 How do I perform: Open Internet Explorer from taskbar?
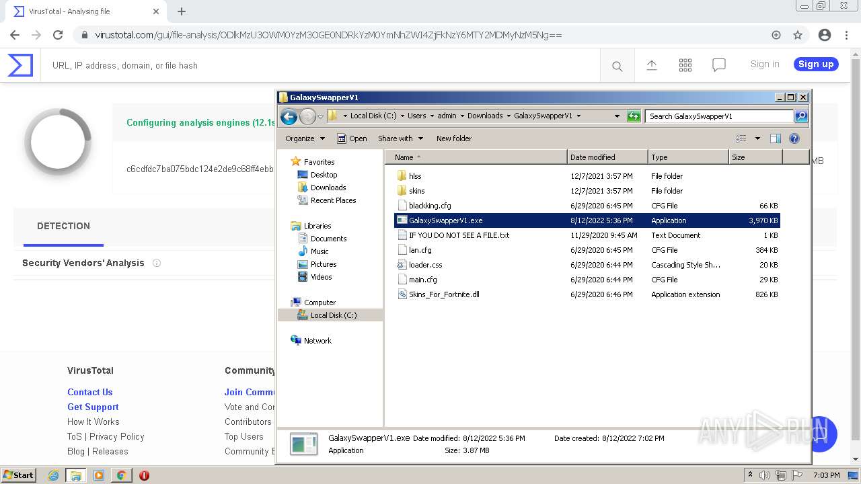click(x=54, y=475)
